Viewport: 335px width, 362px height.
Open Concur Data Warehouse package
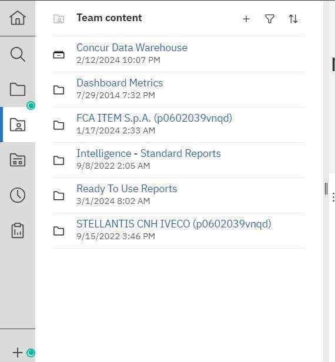pyautogui.click(x=132, y=48)
